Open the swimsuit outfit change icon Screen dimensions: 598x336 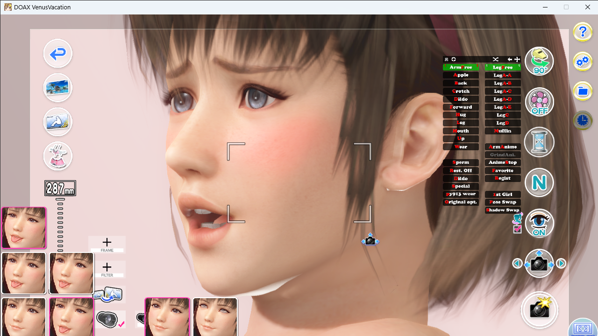point(58,156)
